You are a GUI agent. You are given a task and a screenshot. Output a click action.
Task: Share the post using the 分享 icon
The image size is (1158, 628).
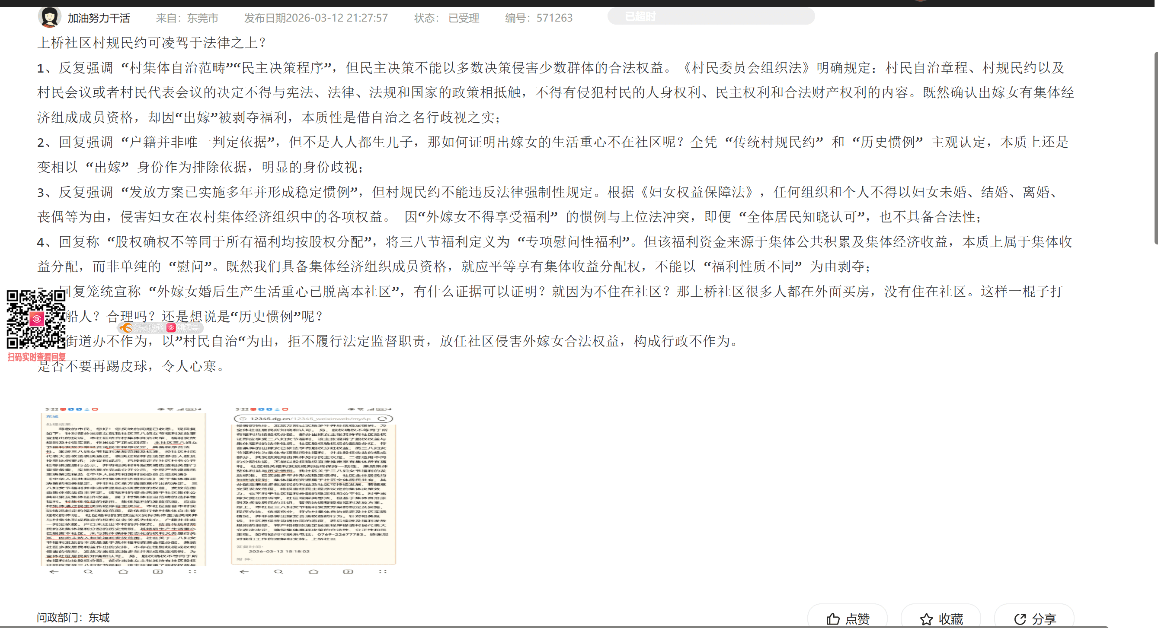coord(1034,618)
